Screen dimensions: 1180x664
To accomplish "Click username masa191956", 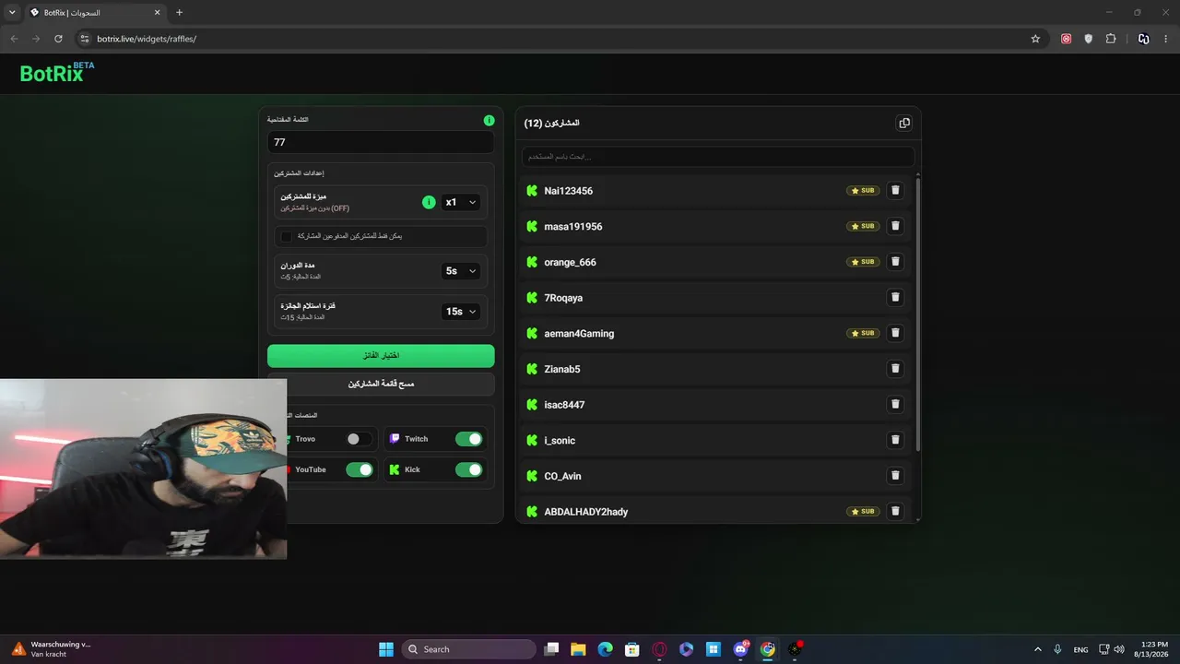I will [573, 227].
